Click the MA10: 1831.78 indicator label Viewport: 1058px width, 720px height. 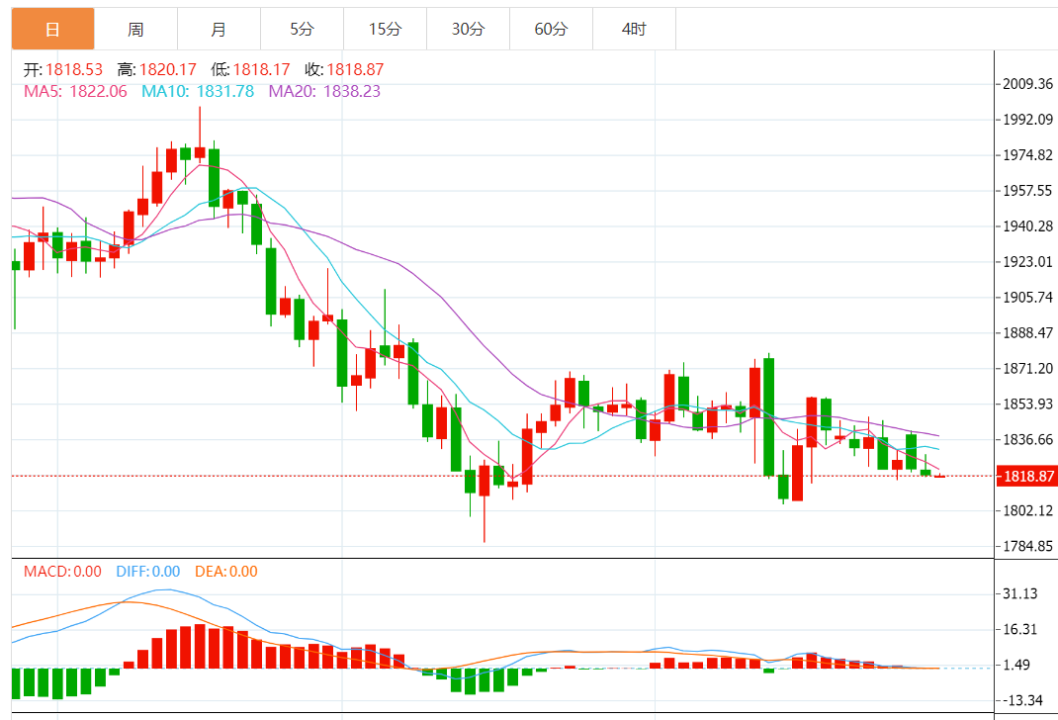click(x=198, y=91)
